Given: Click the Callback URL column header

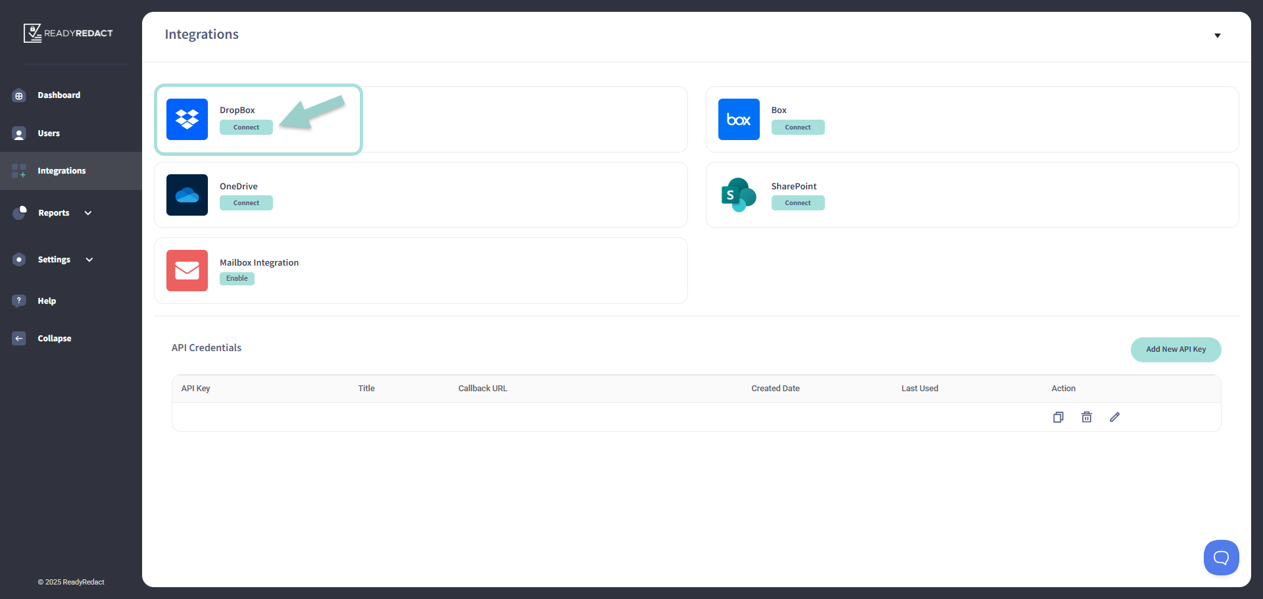Looking at the screenshot, I should click(483, 389).
